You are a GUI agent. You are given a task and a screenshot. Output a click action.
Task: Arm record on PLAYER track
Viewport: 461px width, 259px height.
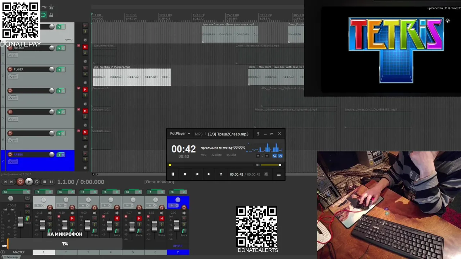[x=10, y=69]
